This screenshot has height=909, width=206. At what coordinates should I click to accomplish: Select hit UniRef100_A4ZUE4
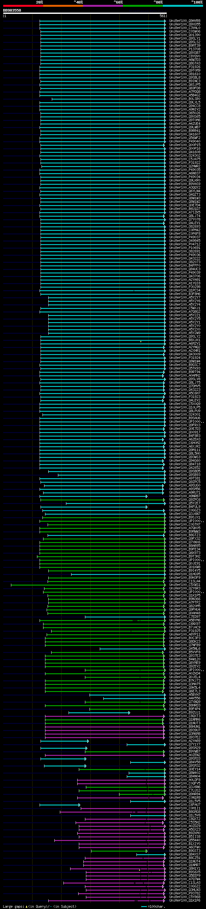click(x=185, y=124)
